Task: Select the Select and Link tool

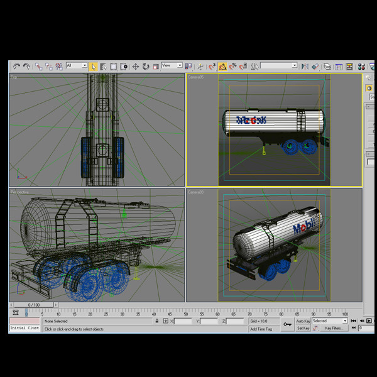Action: [38, 67]
